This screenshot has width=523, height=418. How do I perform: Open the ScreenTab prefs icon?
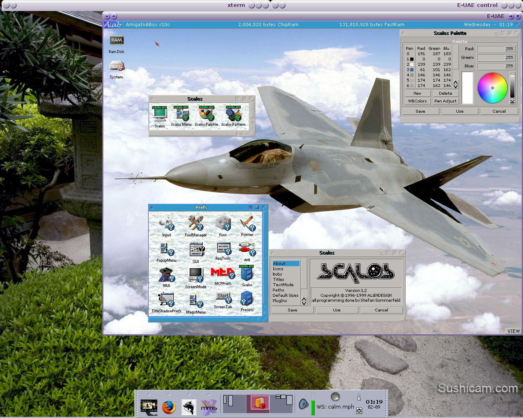pos(223,298)
